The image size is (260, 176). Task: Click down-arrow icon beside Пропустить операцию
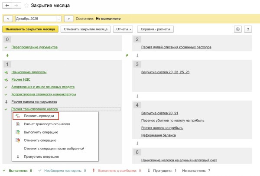(x=18, y=156)
